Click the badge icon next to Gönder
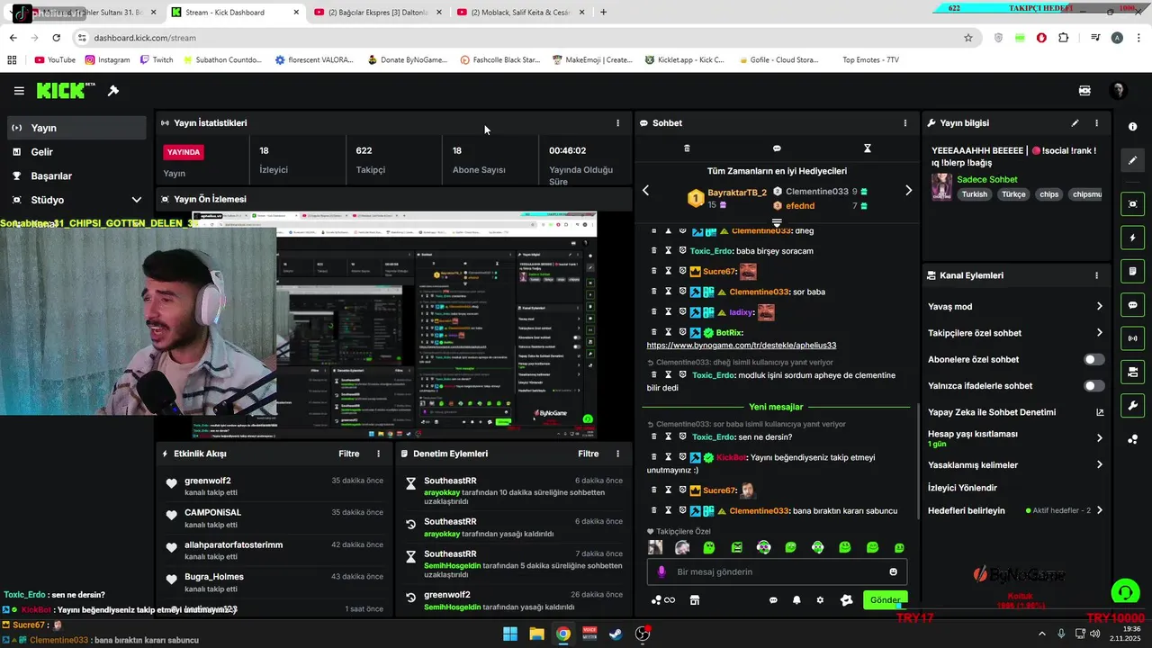 tap(846, 600)
